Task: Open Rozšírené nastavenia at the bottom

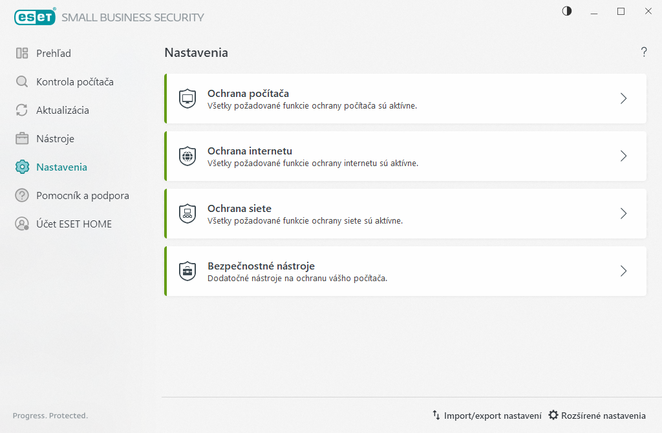Action: coord(597,416)
